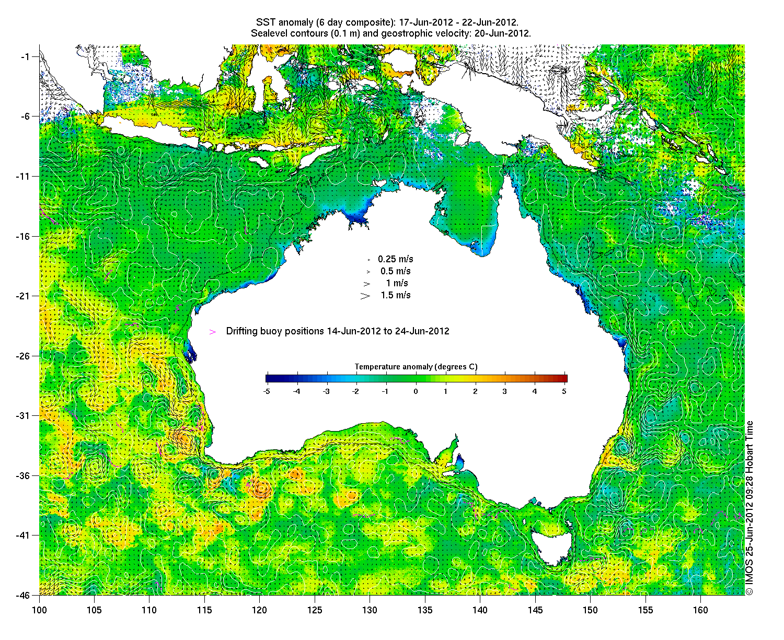Image resolution: width=784 pixels, height=640 pixels.
Task: Click the Drifting buoy positions legend text
Action: click(338, 331)
